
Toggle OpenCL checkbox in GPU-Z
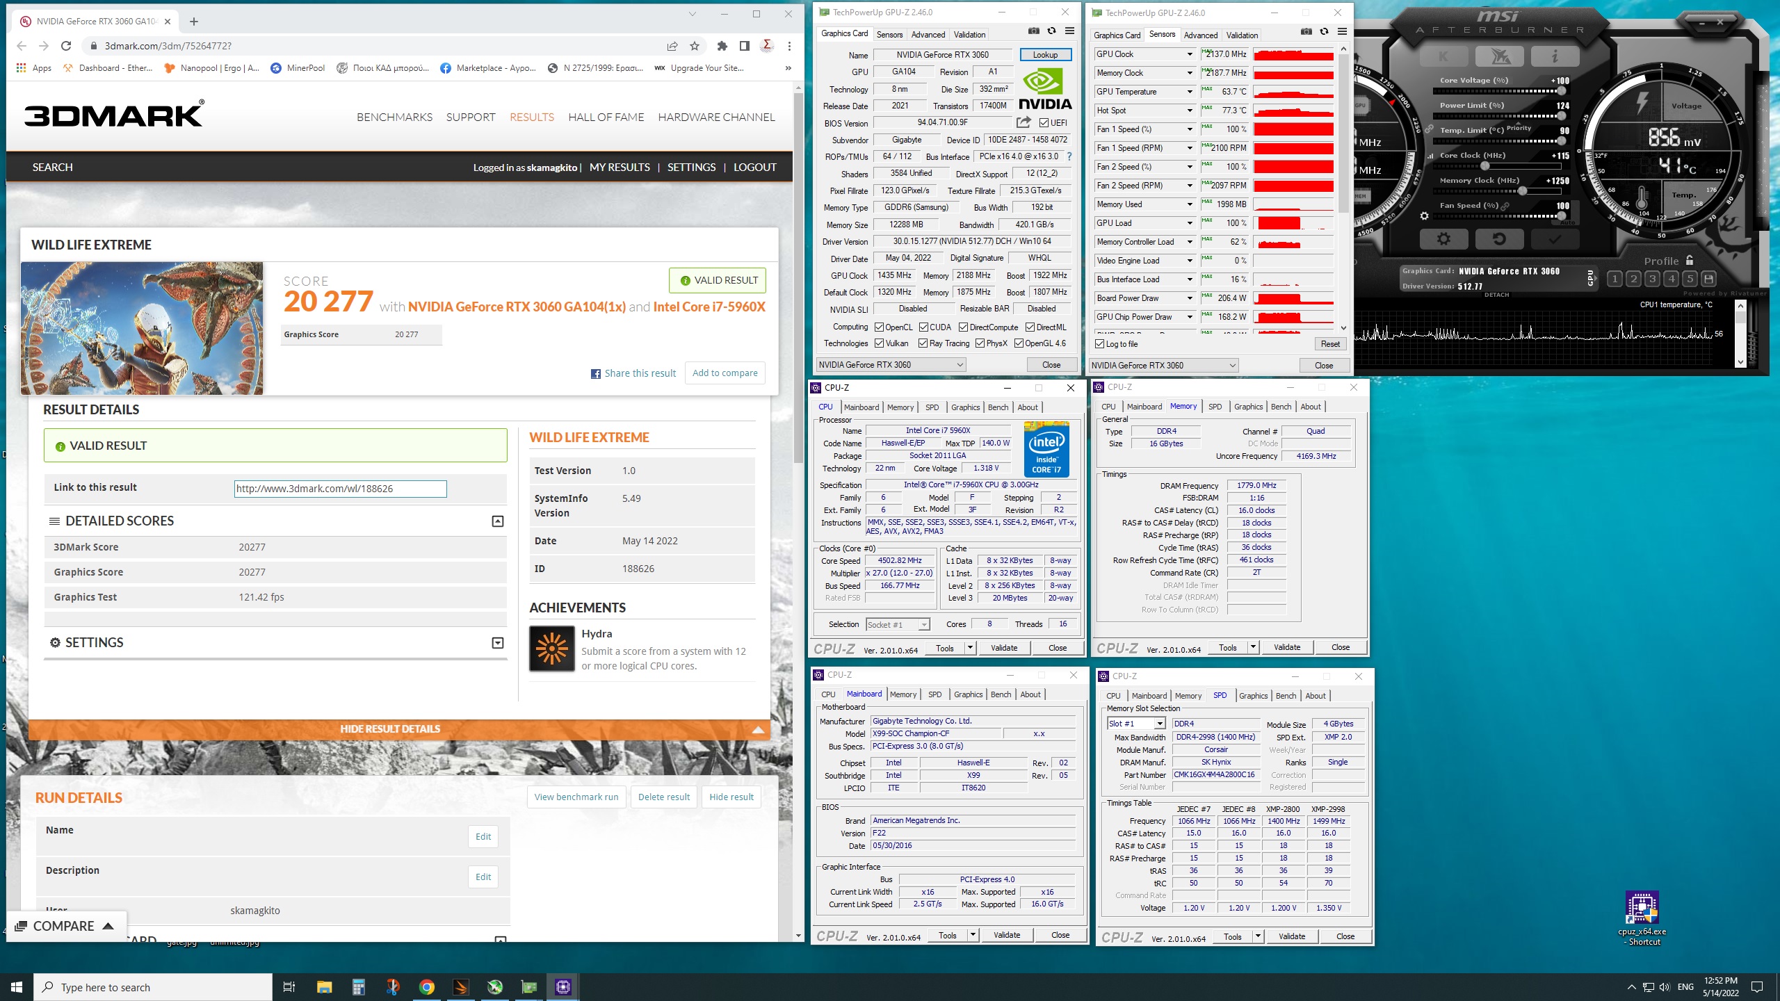(x=880, y=327)
